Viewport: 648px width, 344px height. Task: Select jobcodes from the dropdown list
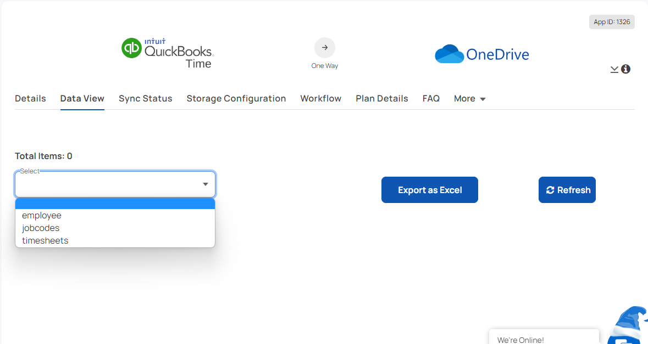115,228
